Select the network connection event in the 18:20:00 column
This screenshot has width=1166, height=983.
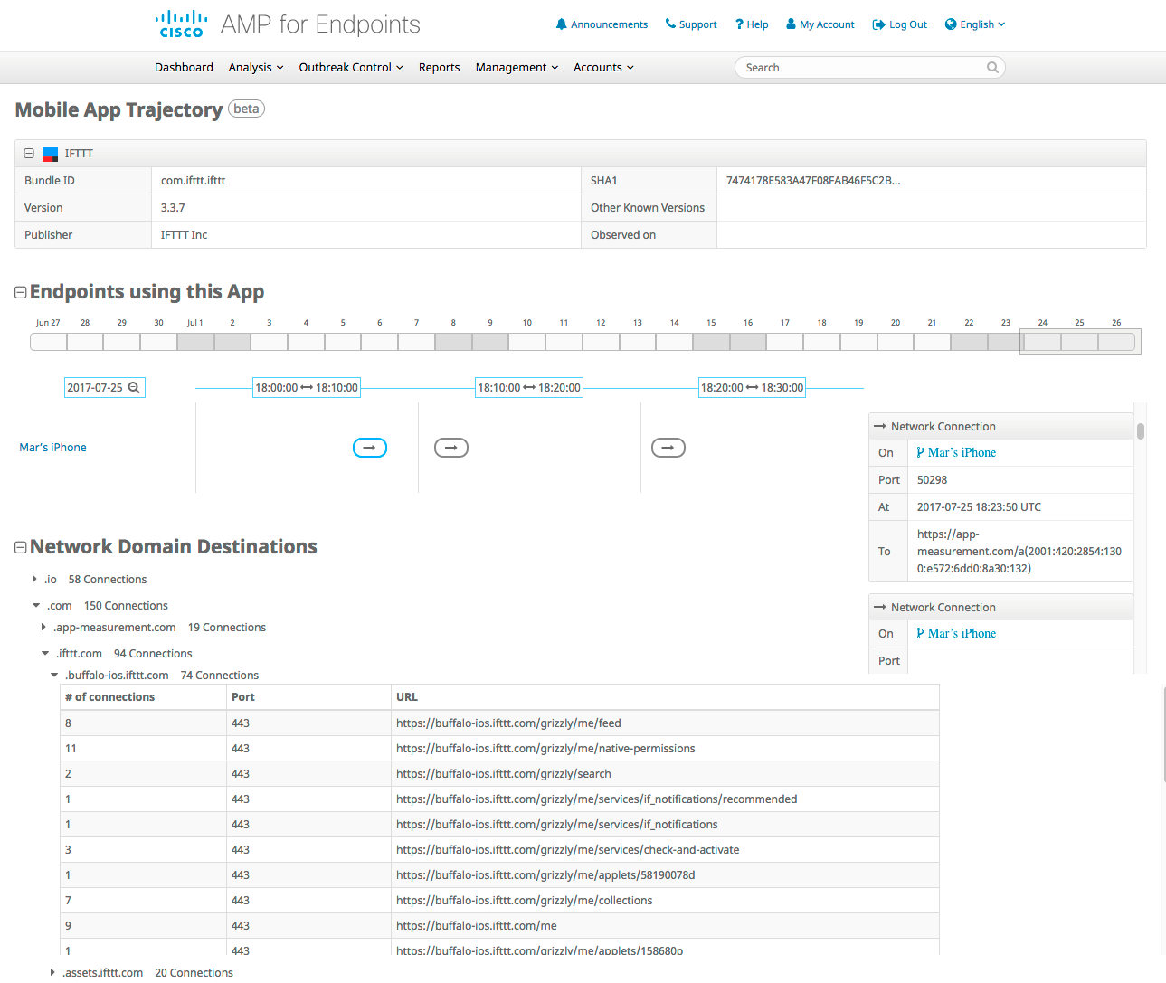(668, 448)
